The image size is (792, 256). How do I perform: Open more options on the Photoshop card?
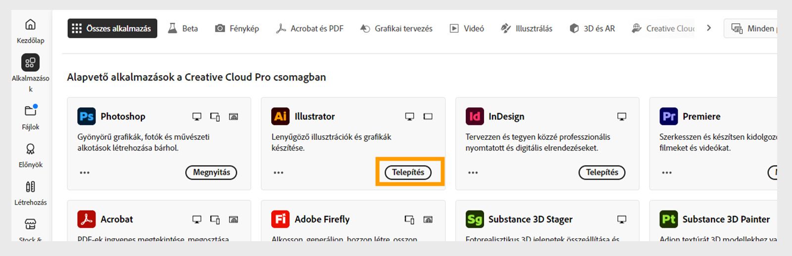click(x=85, y=172)
